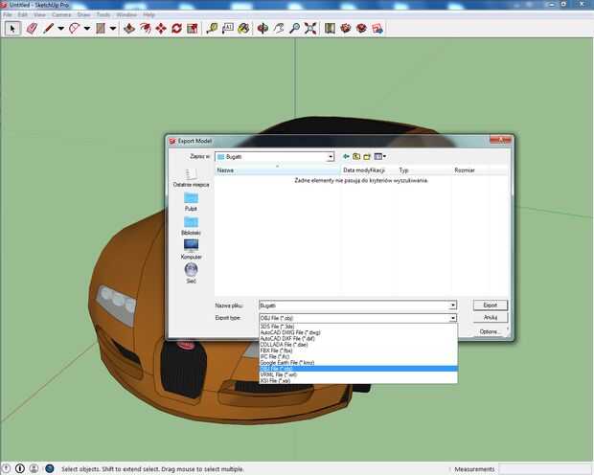The height and width of the screenshot is (475, 594).
Task: Select the Arc tool
Action: pos(75,29)
